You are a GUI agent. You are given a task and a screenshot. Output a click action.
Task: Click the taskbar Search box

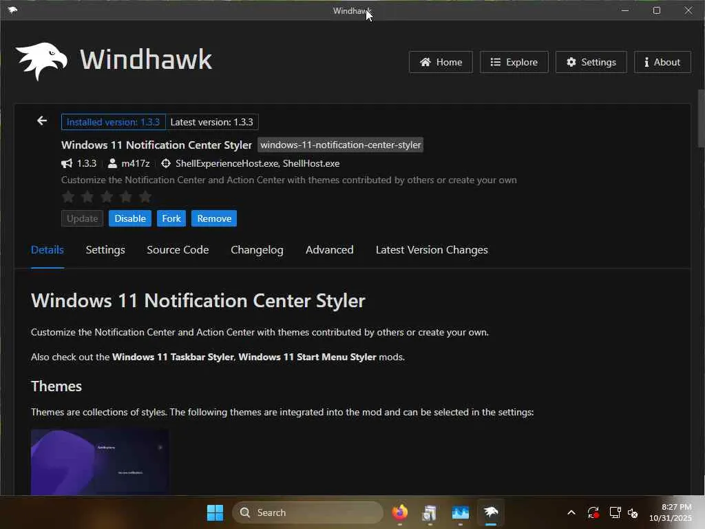pos(308,512)
